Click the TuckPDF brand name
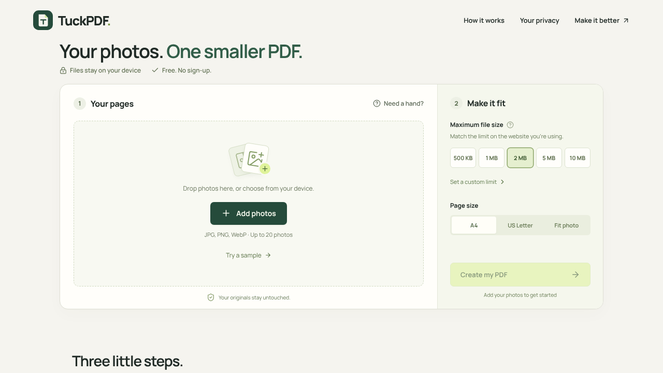The image size is (663, 373). pyautogui.click(x=84, y=21)
